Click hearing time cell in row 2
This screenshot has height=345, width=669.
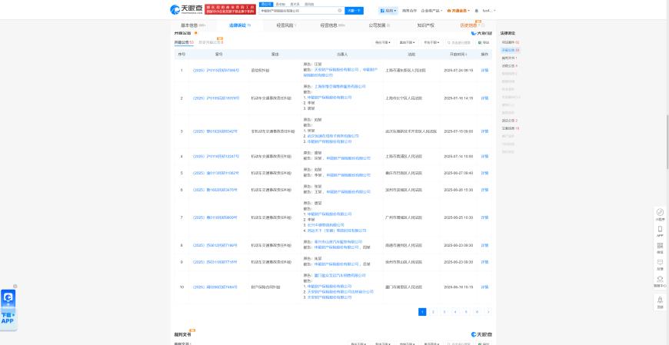[458, 98]
